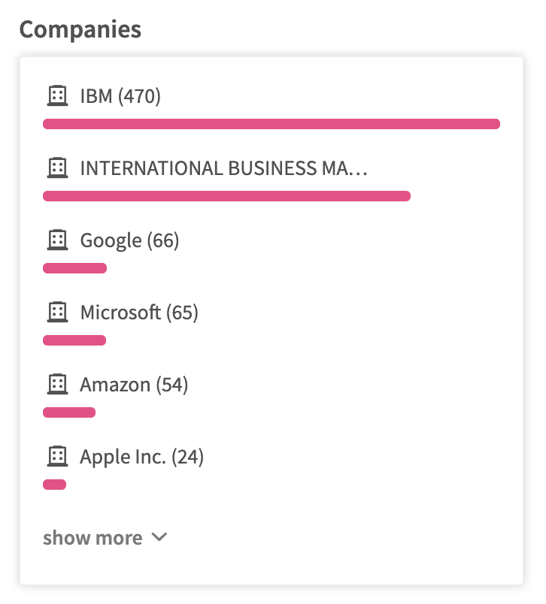Click the building icon beside INTERNATIONAL BUSINESS MA…
This screenshot has width=546, height=604.
click(x=56, y=168)
